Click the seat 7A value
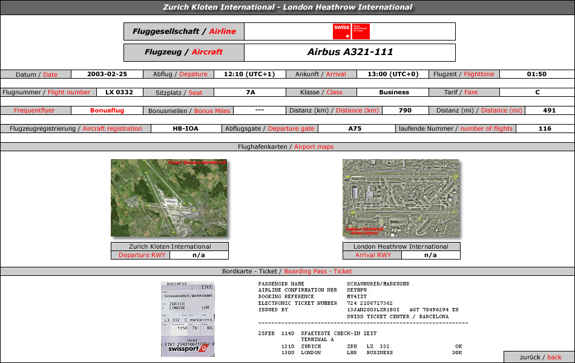575x363 pixels. coord(250,93)
